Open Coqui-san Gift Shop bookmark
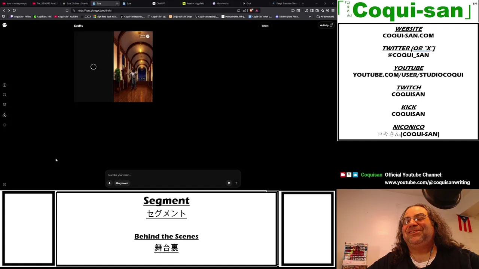This screenshot has height=269, width=479. pos(181,16)
